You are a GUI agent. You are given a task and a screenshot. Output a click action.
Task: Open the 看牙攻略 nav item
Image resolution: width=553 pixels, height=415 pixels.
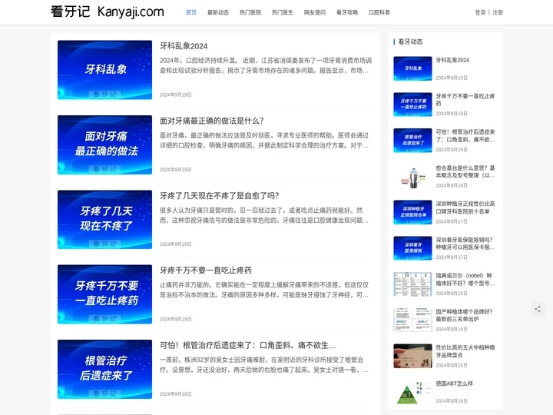pyautogui.click(x=347, y=12)
